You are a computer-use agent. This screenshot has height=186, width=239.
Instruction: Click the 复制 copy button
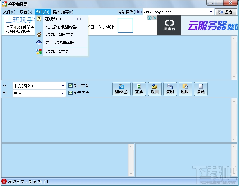pos(170,89)
